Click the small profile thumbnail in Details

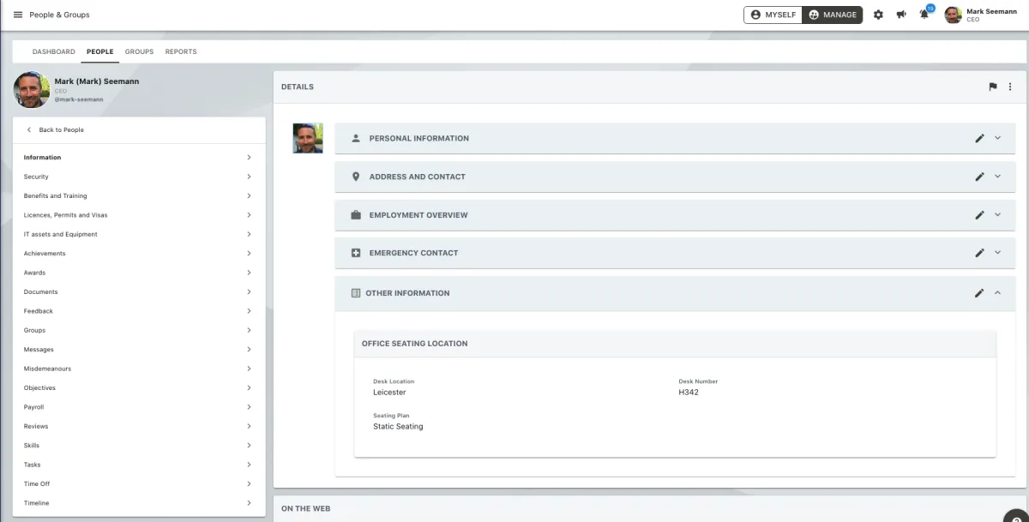pyautogui.click(x=308, y=138)
